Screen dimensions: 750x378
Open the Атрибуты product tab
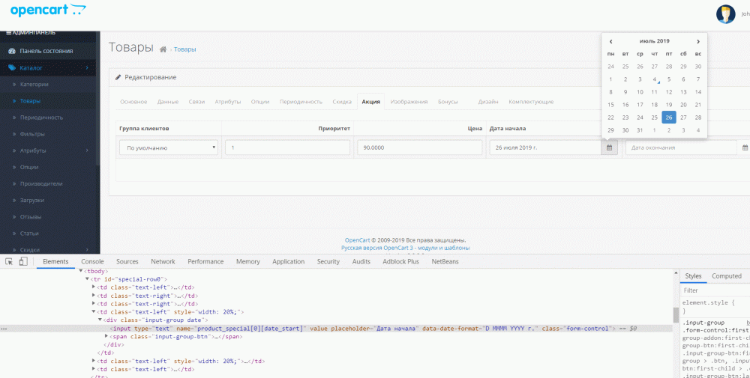(x=228, y=102)
